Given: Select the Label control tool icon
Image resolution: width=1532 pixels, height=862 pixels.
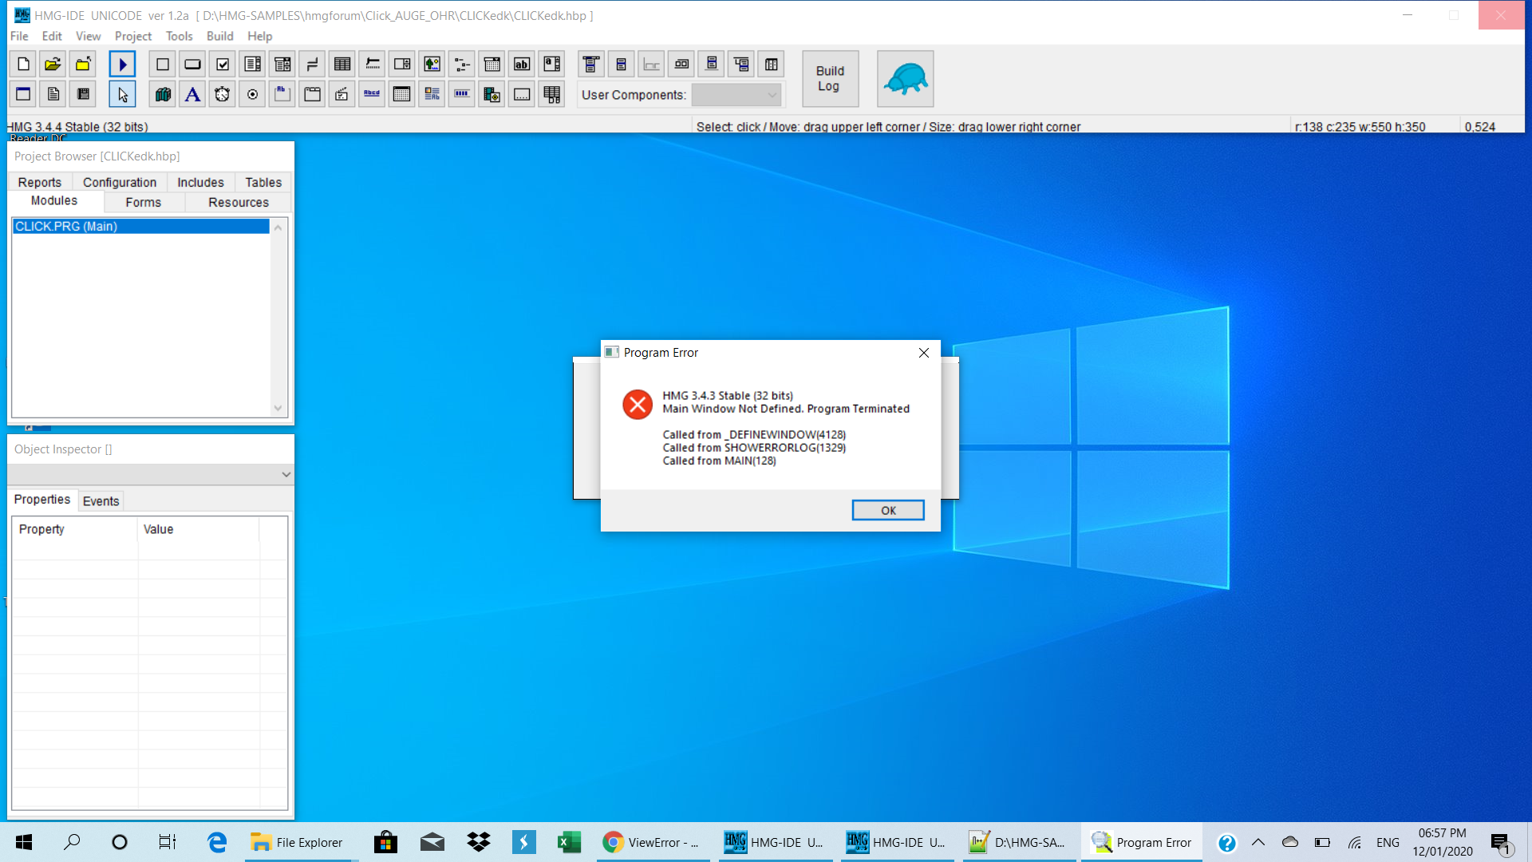Looking at the screenshot, I should click(x=192, y=95).
